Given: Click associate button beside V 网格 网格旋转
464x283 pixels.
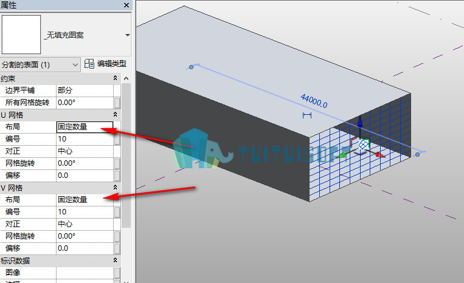Looking at the screenshot, I should coord(117,236).
